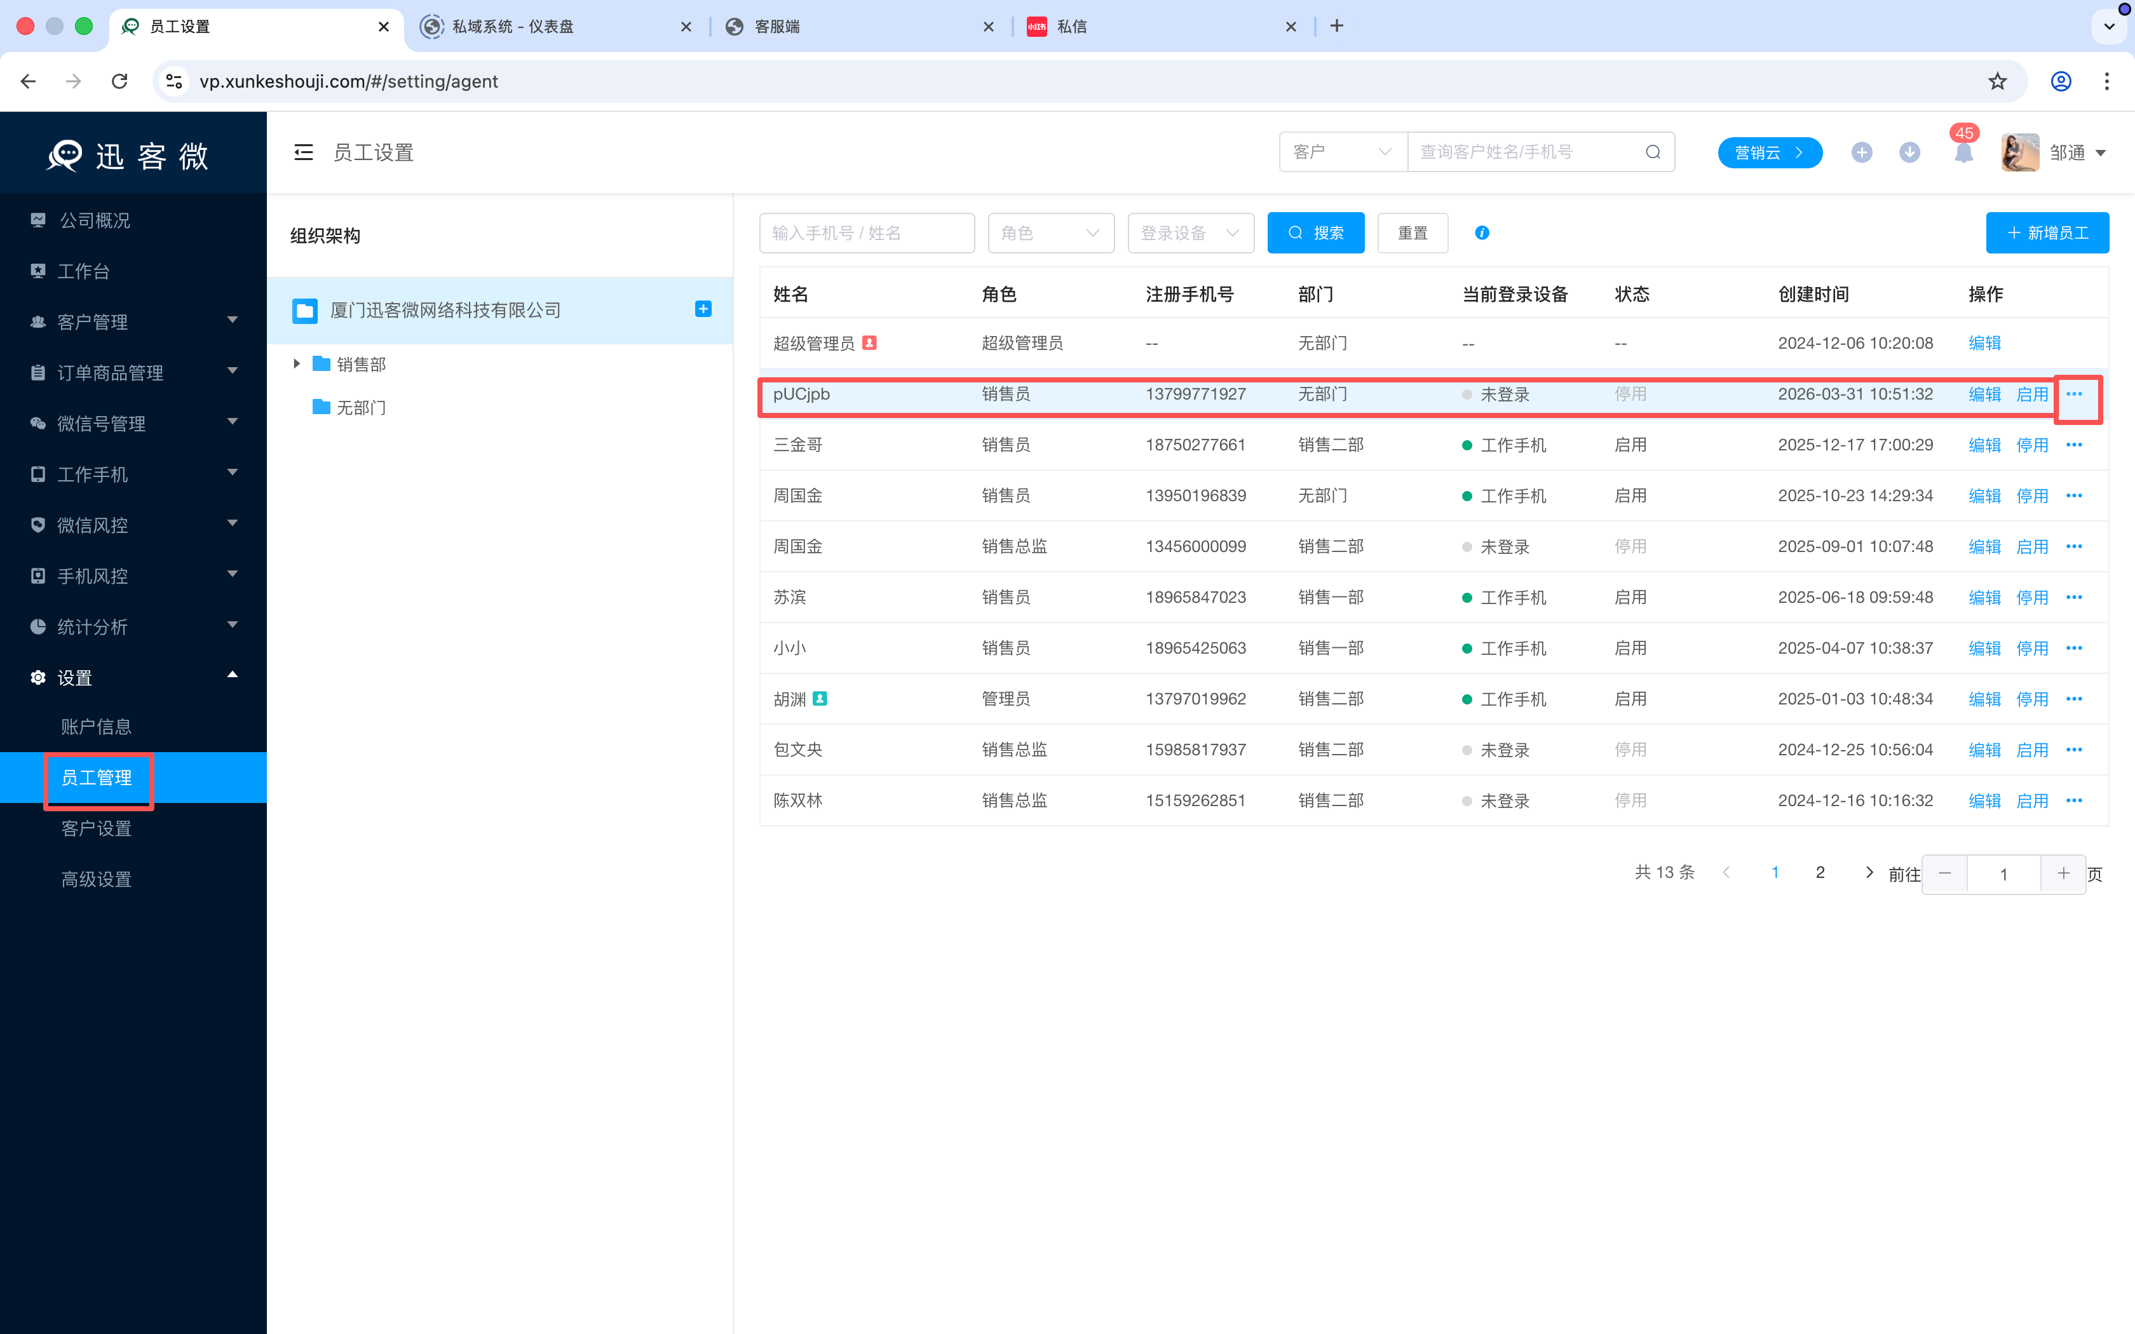This screenshot has width=2135, height=1334.
Task: Bookmark this page with the star icon
Action: pos(1997,81)
